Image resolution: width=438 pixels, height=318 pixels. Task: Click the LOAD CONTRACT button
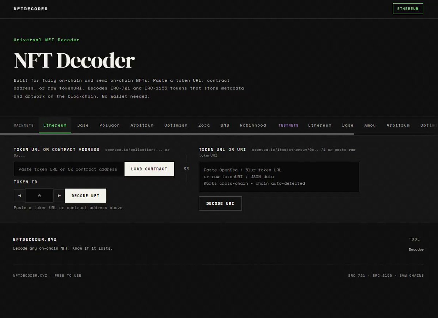click(149, 169)
